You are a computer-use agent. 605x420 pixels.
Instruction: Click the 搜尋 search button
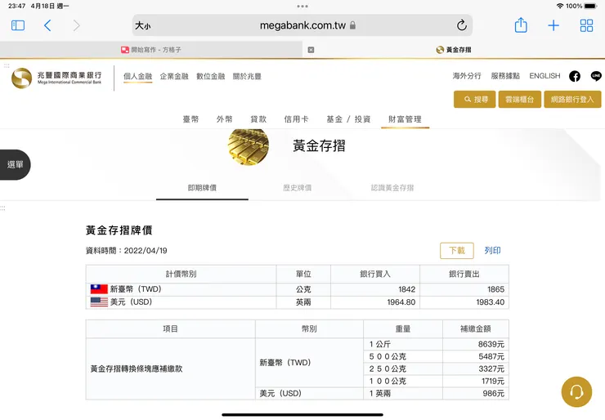pos(474,100)
